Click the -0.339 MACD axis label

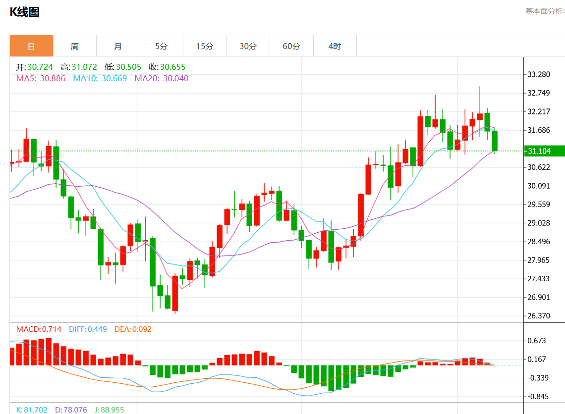click(538, 378)
